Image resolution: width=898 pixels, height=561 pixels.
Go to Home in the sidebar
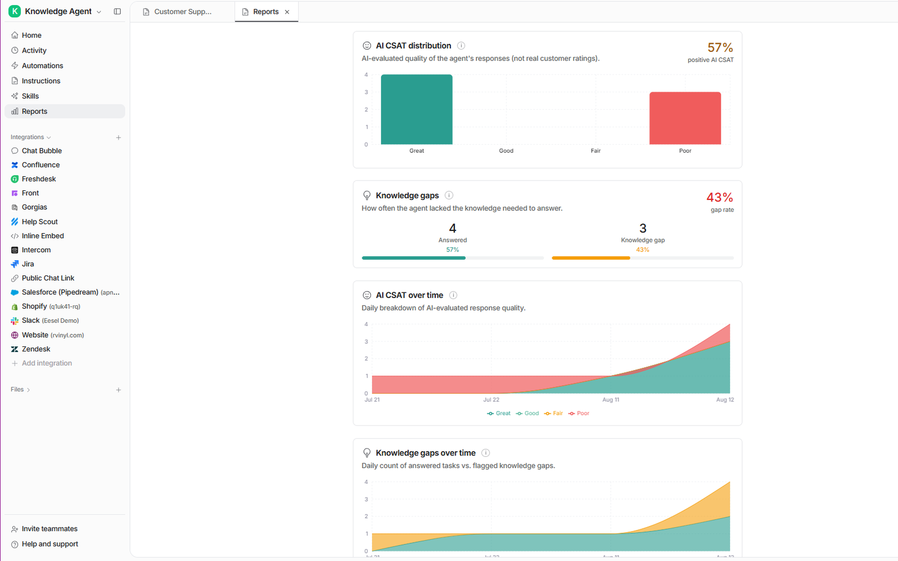[65, 35]
